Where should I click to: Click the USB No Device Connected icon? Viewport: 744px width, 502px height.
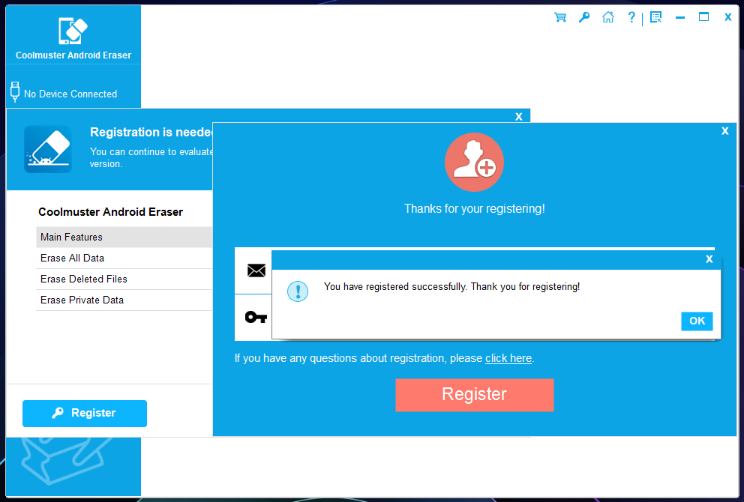tap(14, 92)
